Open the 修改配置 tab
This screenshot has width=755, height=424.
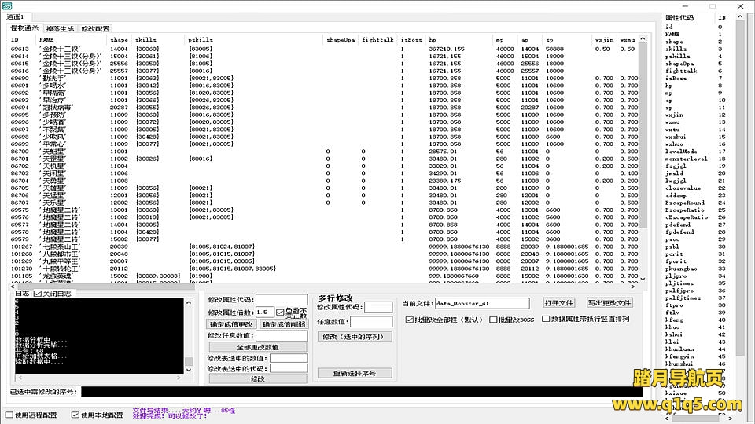point(95,28)
